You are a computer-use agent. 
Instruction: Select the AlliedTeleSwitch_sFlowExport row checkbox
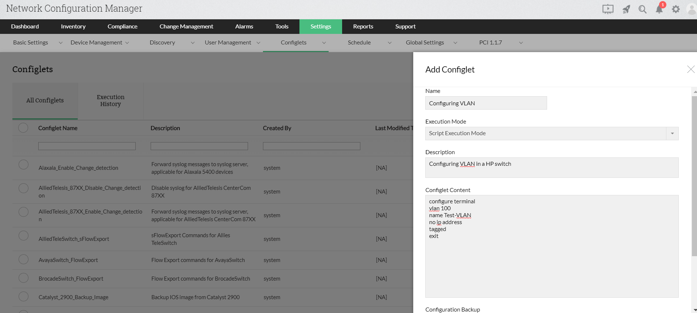(23, 236)
